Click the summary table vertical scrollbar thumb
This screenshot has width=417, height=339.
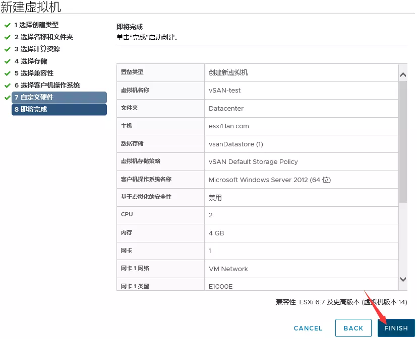(x=403, y=141)
